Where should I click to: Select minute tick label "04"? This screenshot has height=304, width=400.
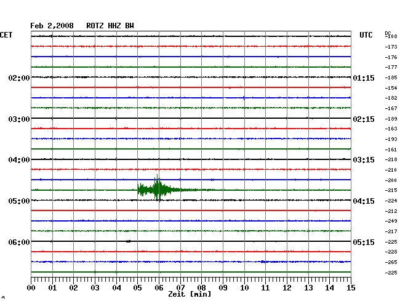[116, 288]
